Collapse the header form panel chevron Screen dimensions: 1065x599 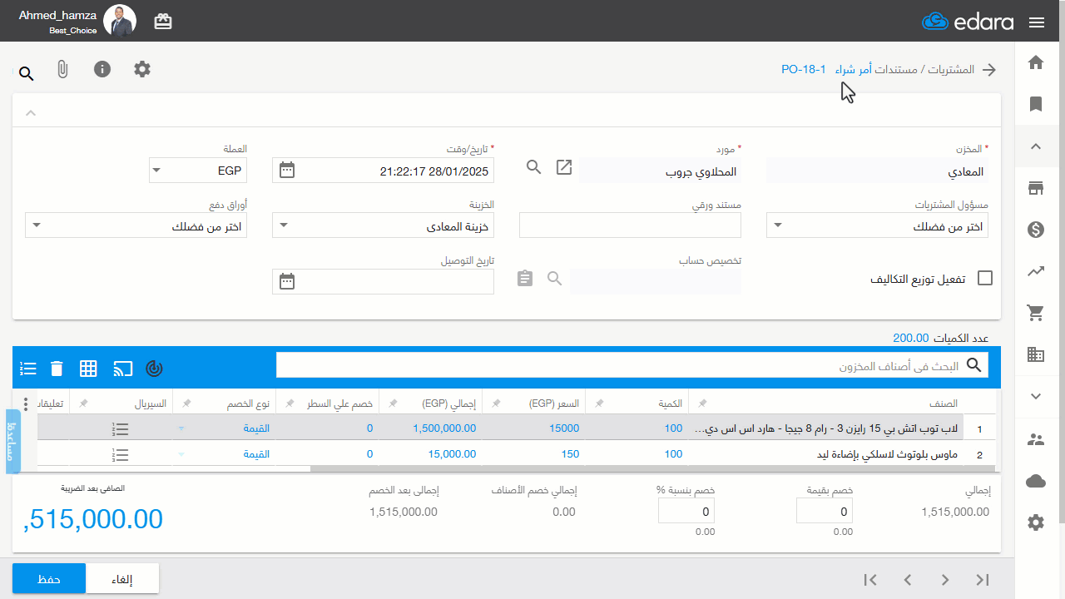click(x=31, y=112)
